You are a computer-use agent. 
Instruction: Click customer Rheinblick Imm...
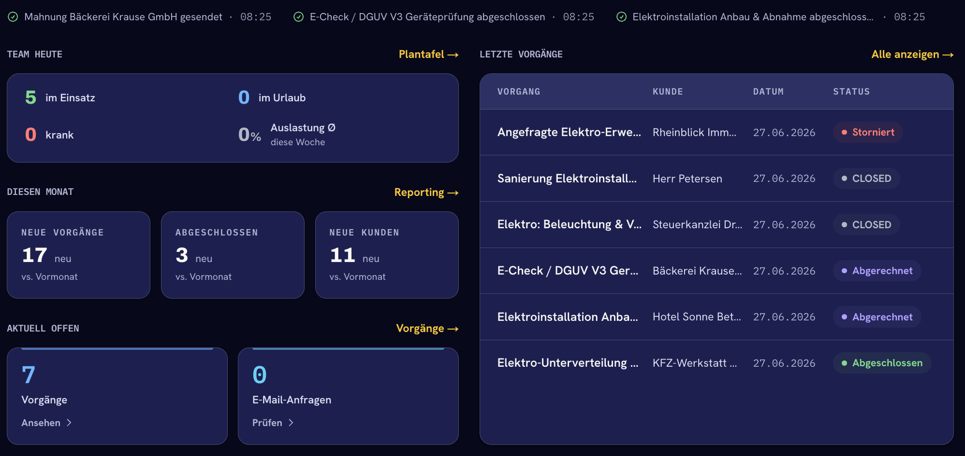click(x=694, y=132)
